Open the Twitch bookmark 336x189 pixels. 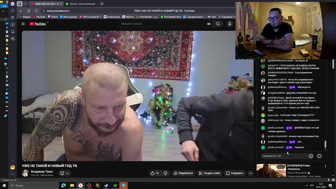(52, 17)
